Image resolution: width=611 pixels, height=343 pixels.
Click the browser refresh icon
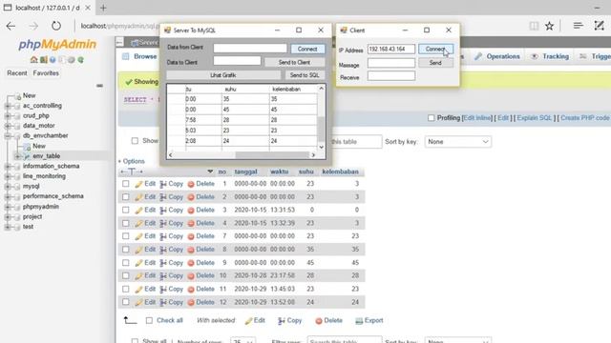point(56,26)
